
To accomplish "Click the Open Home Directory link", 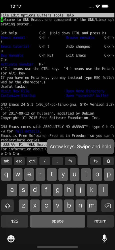I will [x=85, y=91].
